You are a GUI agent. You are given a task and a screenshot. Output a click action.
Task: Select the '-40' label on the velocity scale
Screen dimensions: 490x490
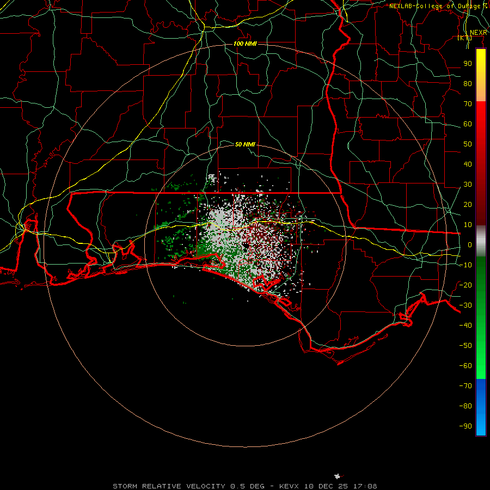465,326
